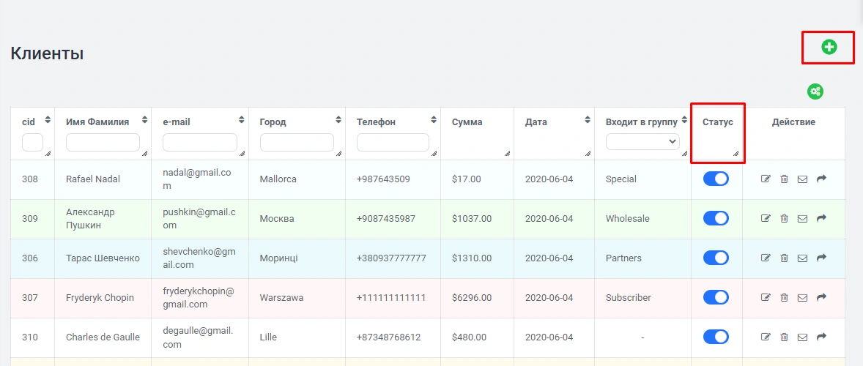
Task: Delete Rafael Nadal using trash icon
Action: click(784, 179)
